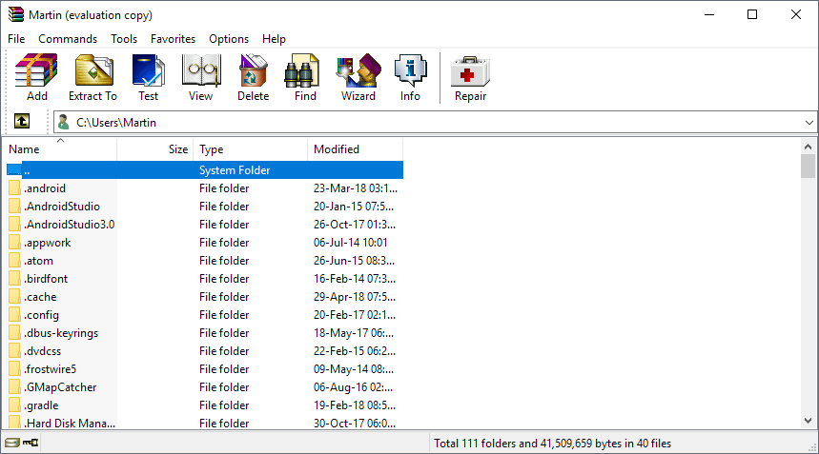Click the Test archive icon

click(x=149, y=69)
